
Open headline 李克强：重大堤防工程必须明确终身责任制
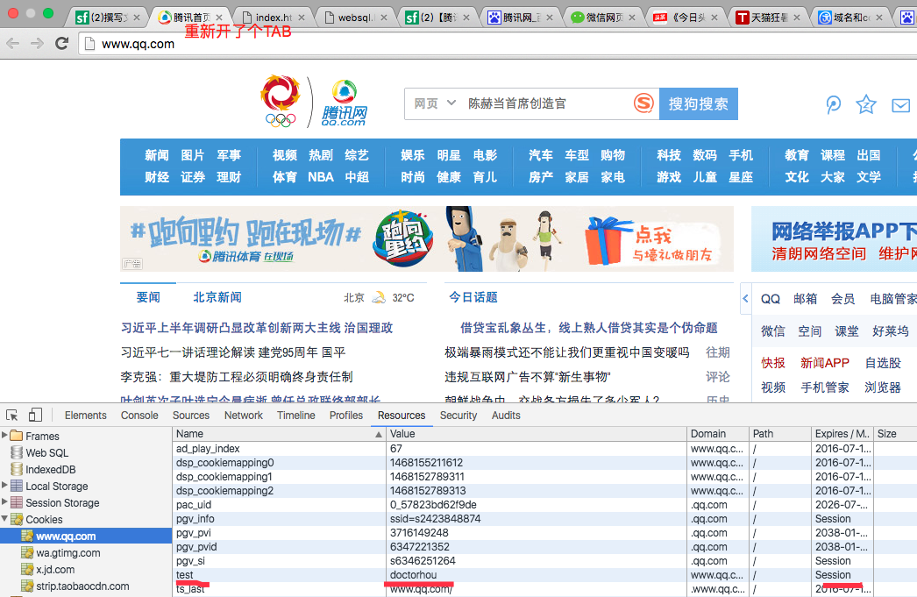(237, 377)
